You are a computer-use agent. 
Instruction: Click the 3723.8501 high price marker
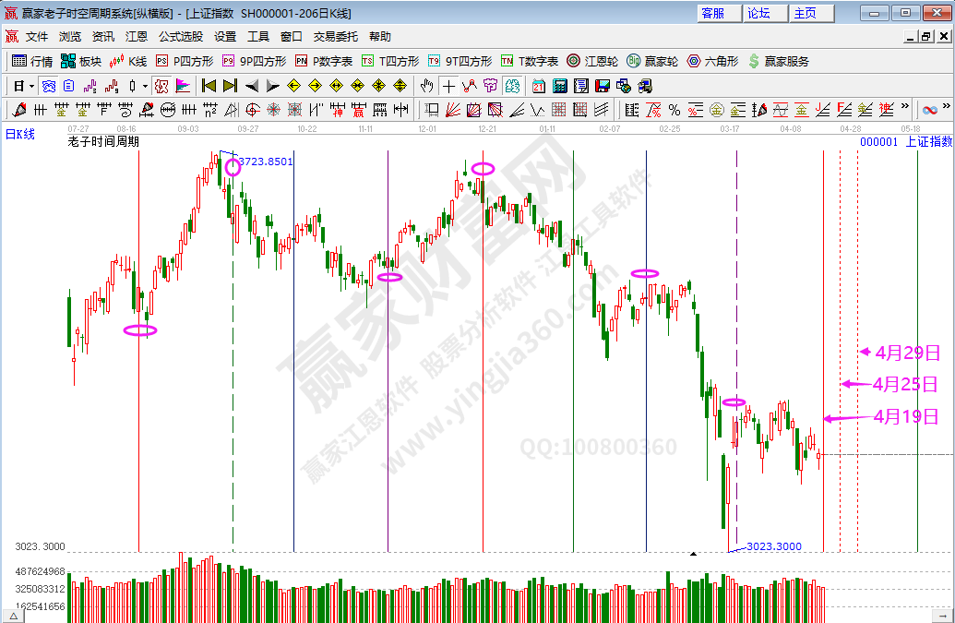(266, 162)
